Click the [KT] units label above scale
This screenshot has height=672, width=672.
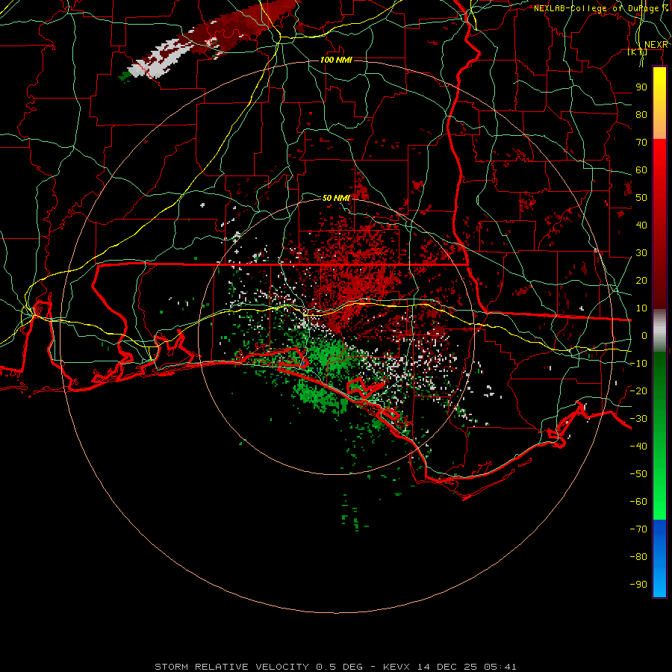(x=638, y=52)
